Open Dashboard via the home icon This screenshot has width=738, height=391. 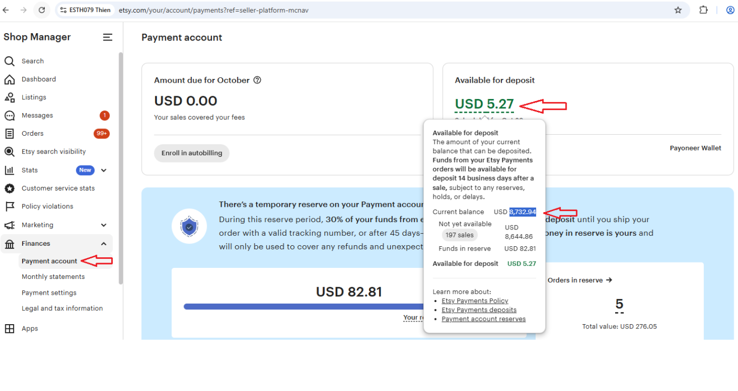pyautogui.click(x=9, y=79)
